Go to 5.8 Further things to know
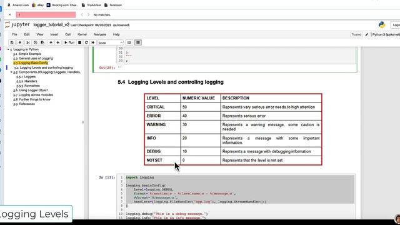The width and height of the screenshot is (400, 225). click(x=32, y=99)
